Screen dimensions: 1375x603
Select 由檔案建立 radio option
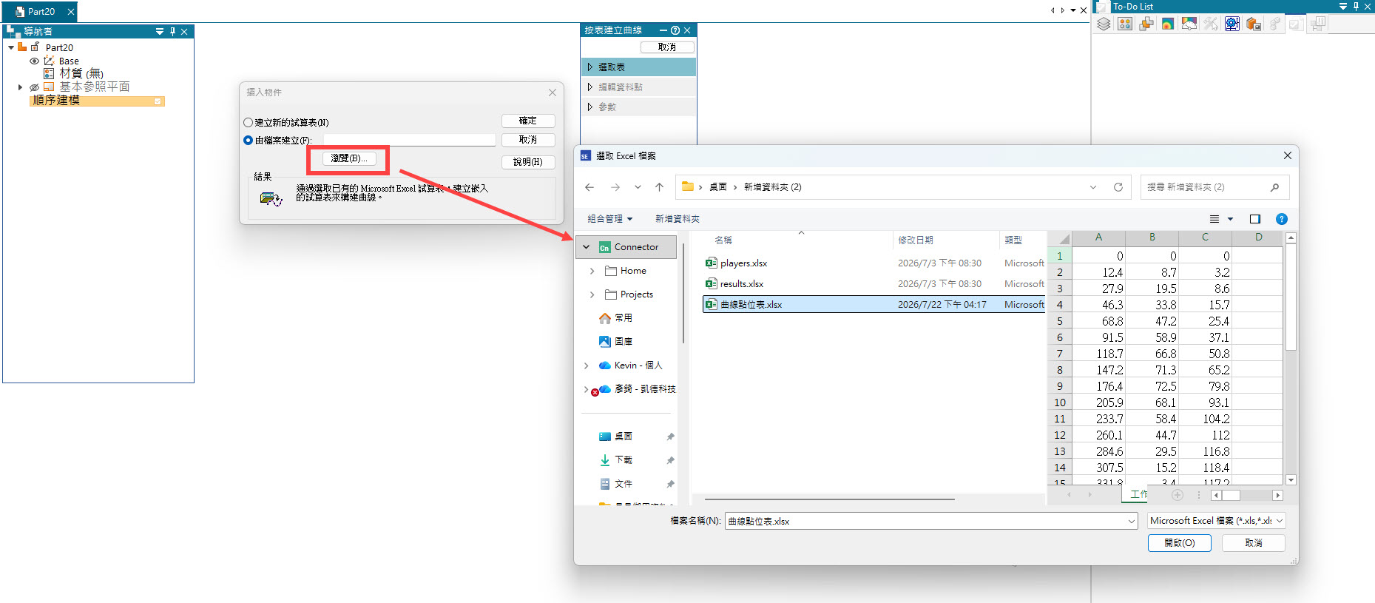tap(248, 141)
